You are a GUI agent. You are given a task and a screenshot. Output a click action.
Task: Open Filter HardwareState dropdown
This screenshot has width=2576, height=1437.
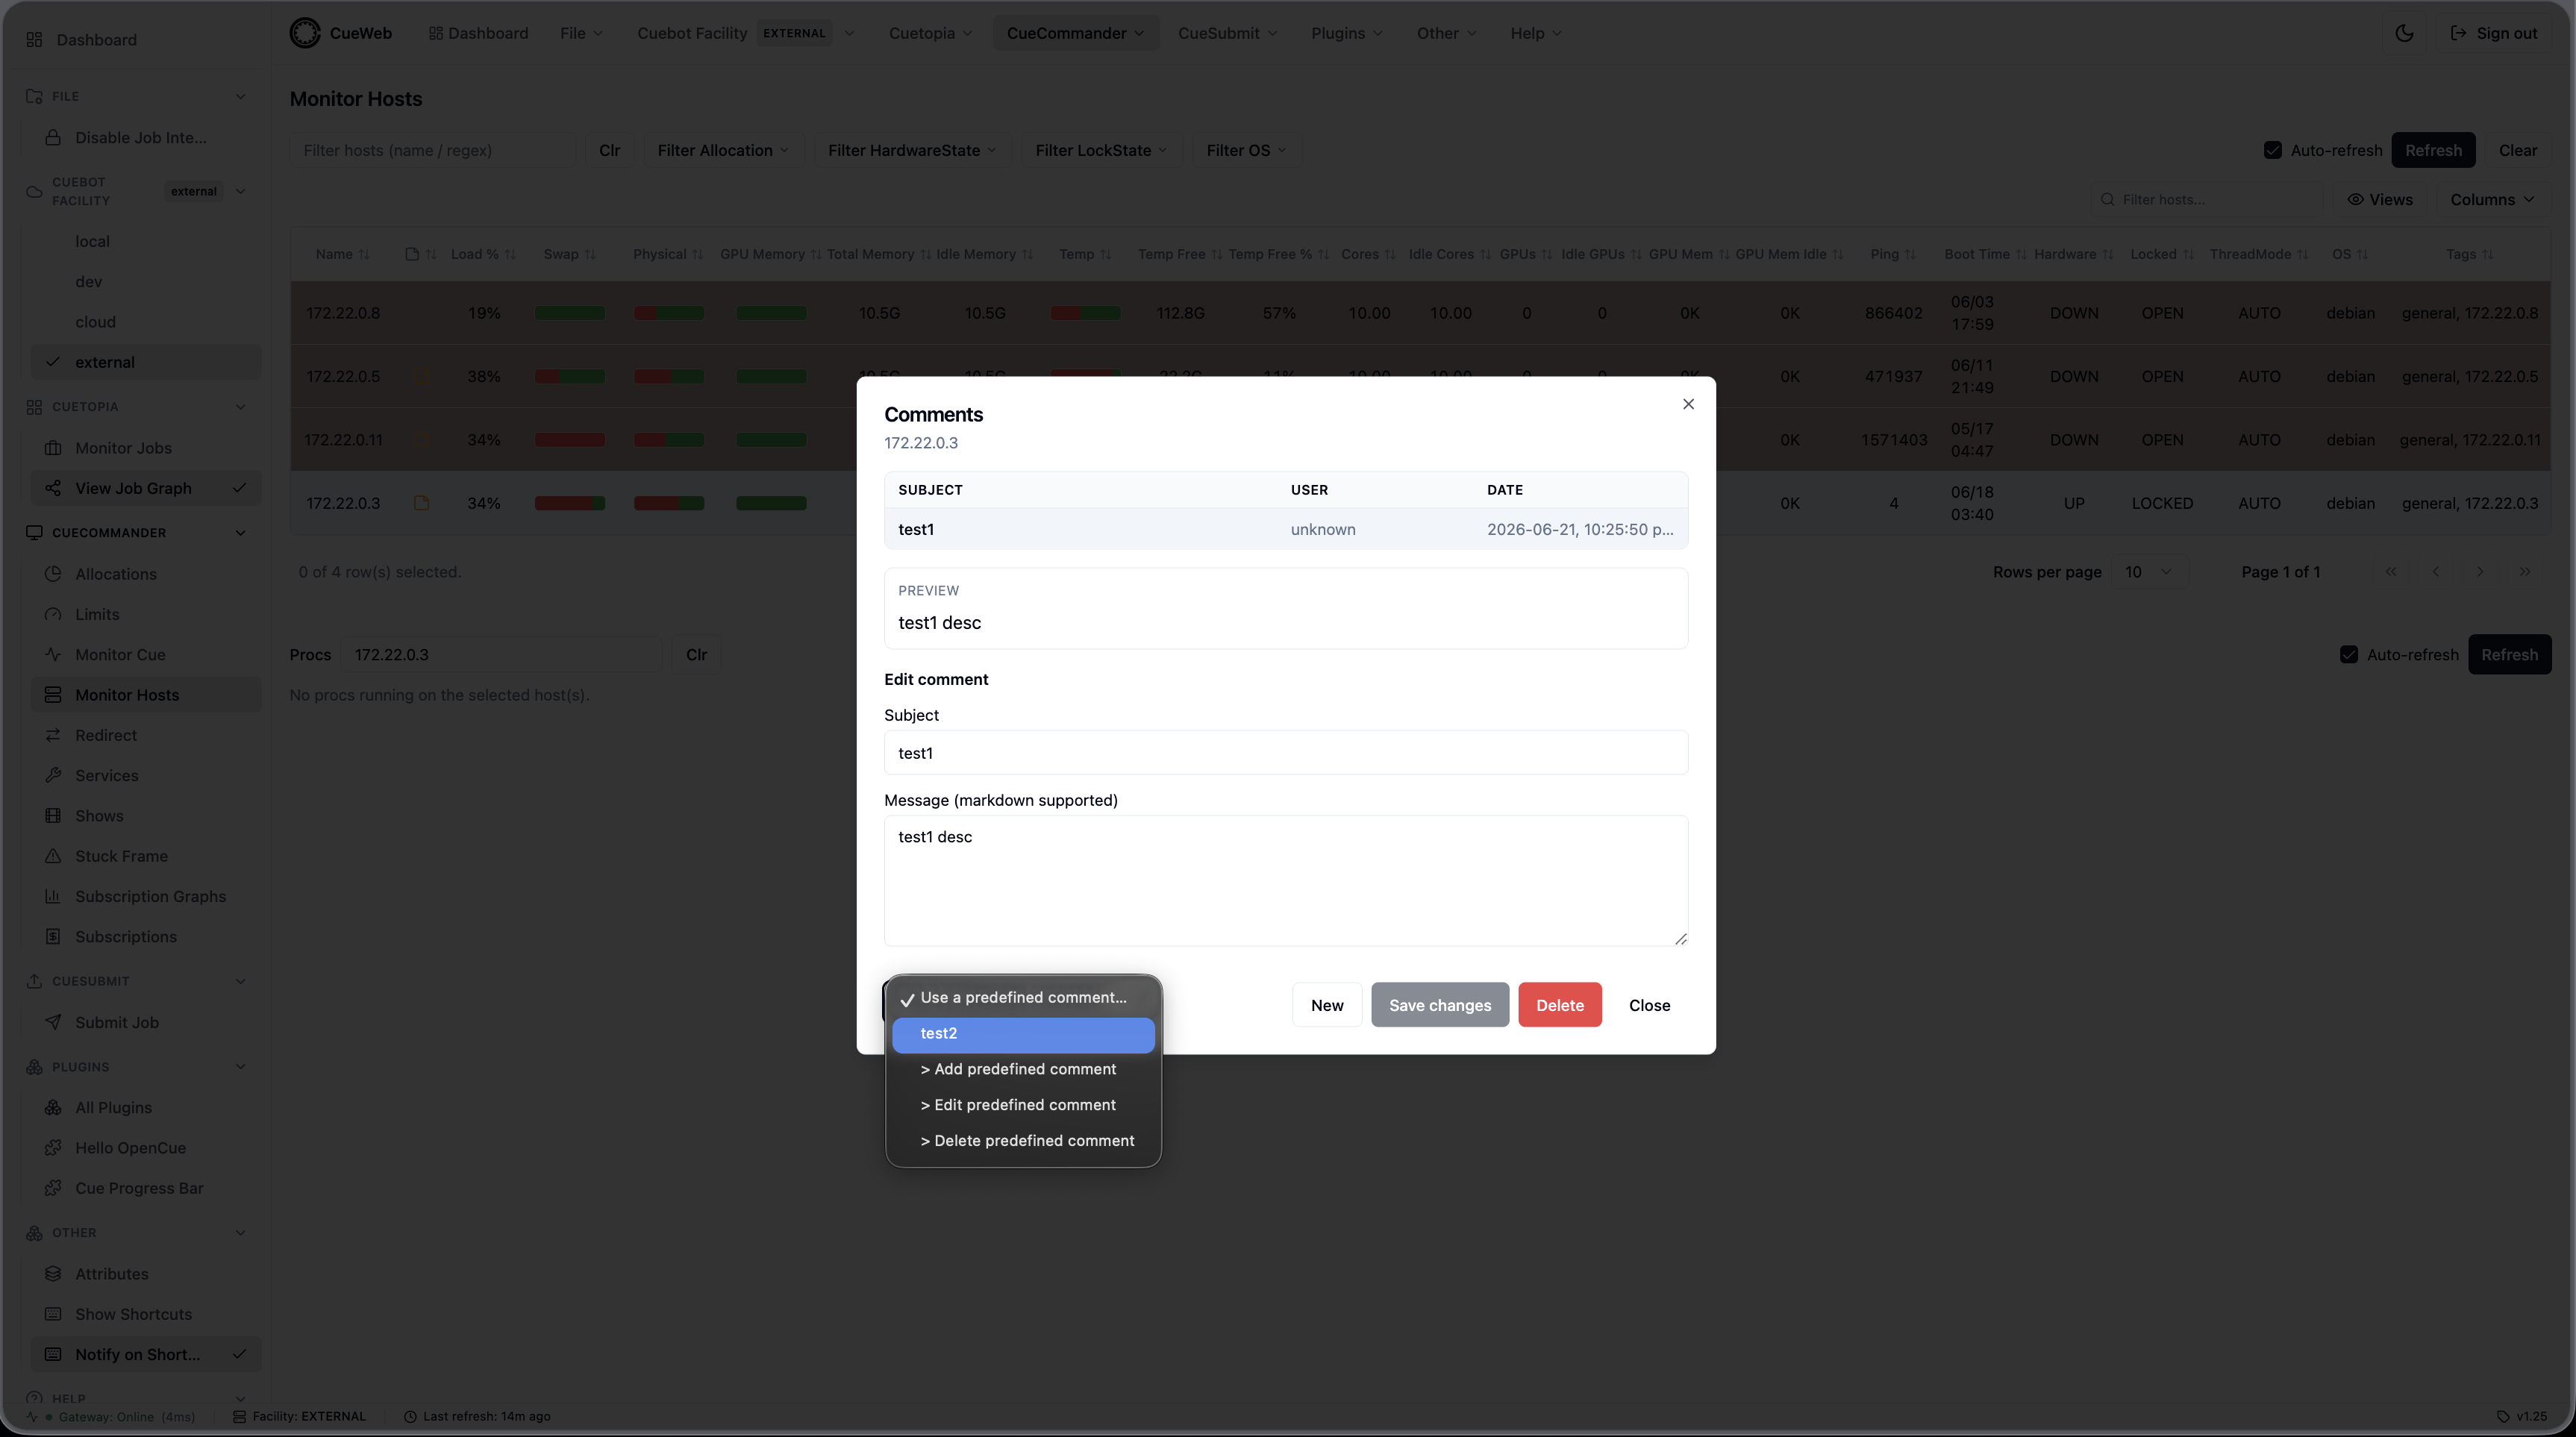coord(911,150)
